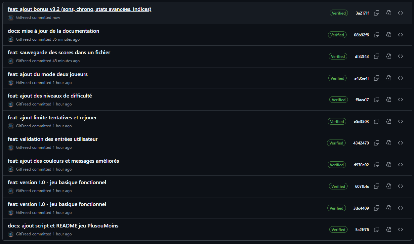Screen dimensions: 414x244
Task: Open 'ajout du mode deux joueurs' commit
Action: pyautogui.click(x=48, y=74)
